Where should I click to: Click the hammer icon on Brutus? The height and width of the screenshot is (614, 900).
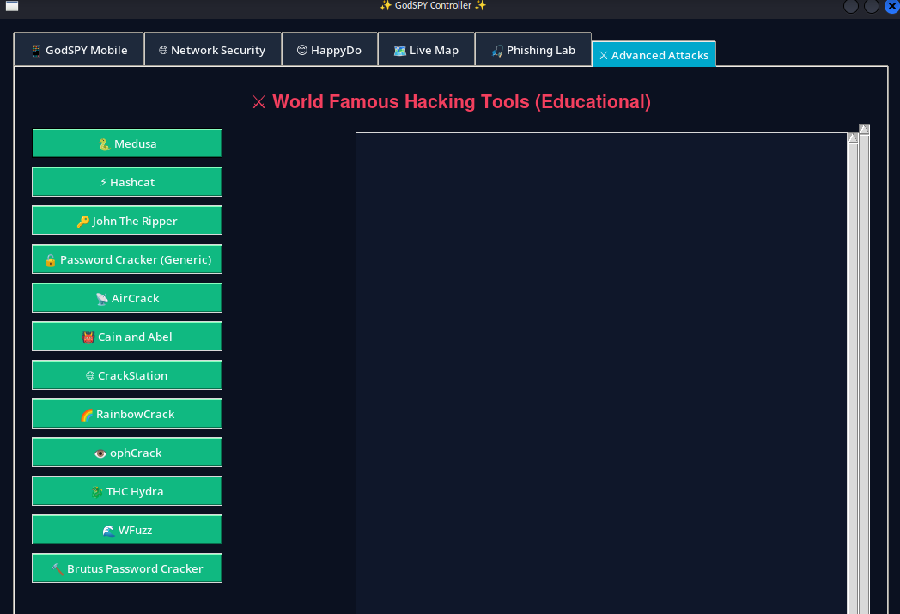coord(58,569)
